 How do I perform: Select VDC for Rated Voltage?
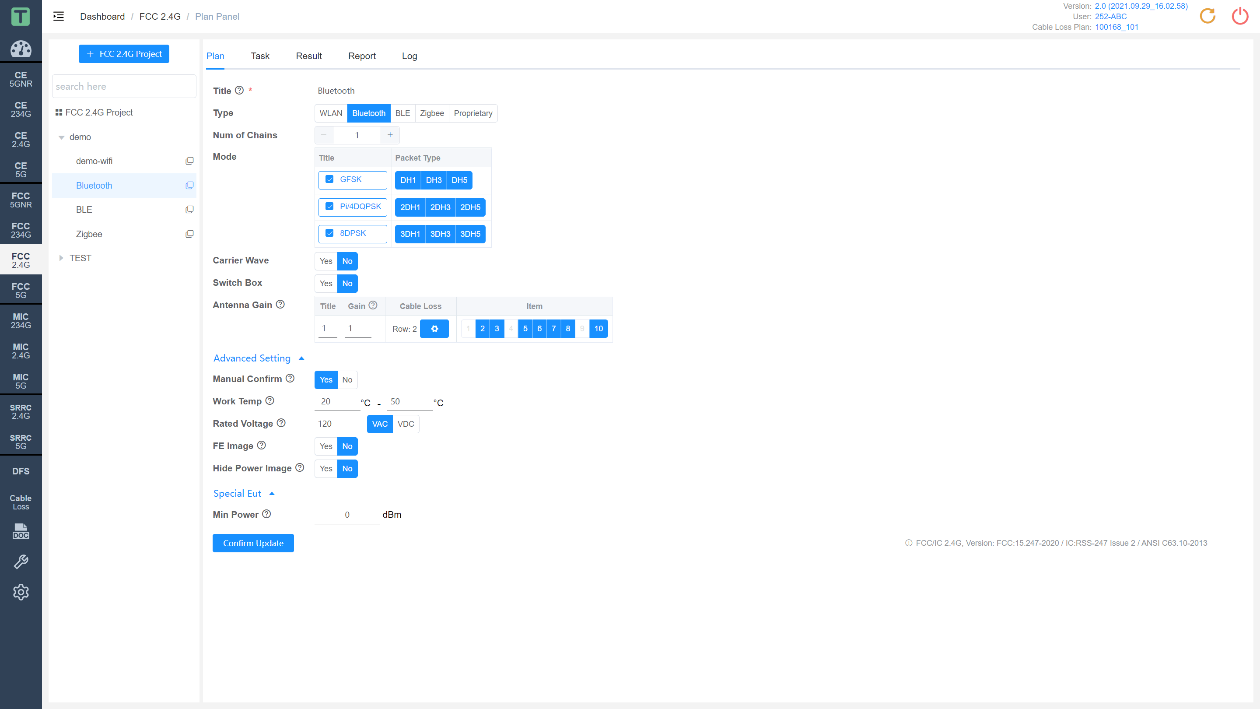[406, 424]
